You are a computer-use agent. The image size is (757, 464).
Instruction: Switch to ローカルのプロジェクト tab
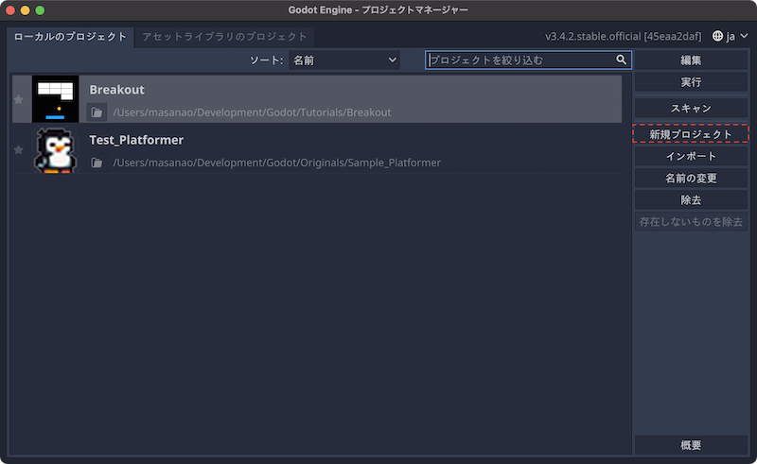click(70, 37)
